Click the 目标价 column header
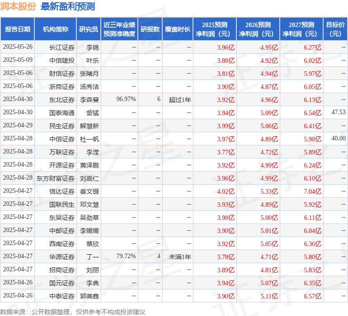The width and height of the screenshot is (348, 316). pos(335,29)
